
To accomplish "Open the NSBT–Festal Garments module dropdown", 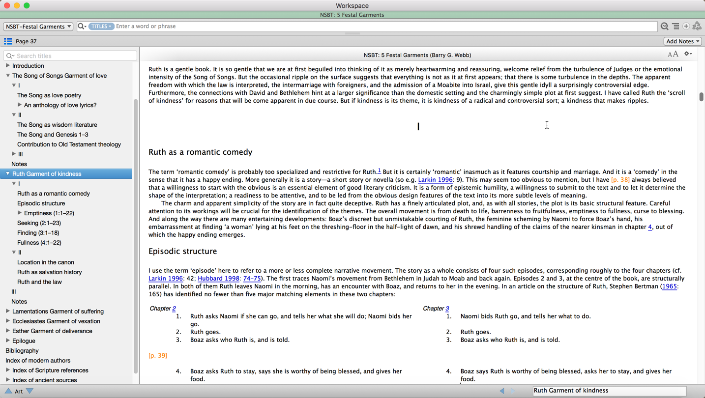I will pyautogui.click(x=38, y=27).
